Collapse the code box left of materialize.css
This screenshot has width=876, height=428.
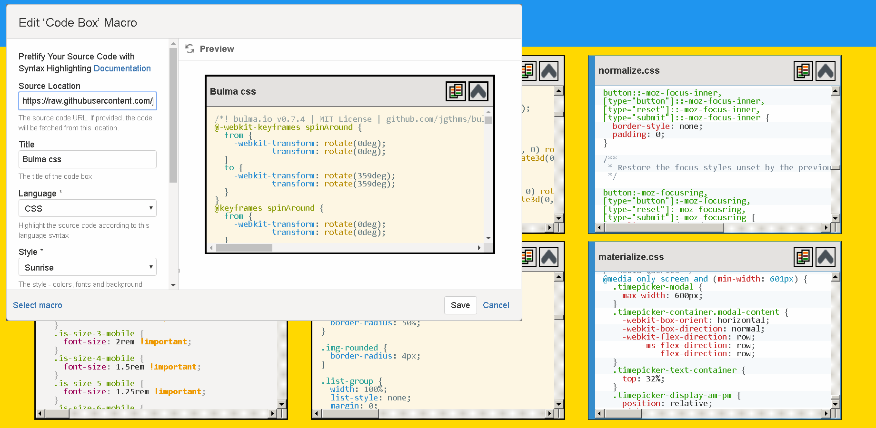click(x=549, y=257)
